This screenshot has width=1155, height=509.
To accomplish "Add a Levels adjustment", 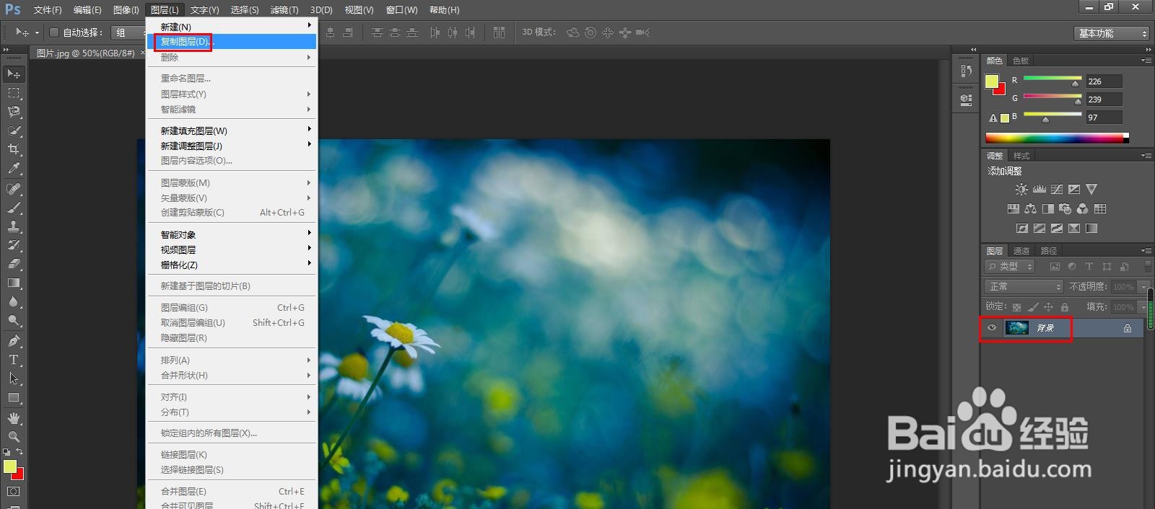I will point(1039,190).
